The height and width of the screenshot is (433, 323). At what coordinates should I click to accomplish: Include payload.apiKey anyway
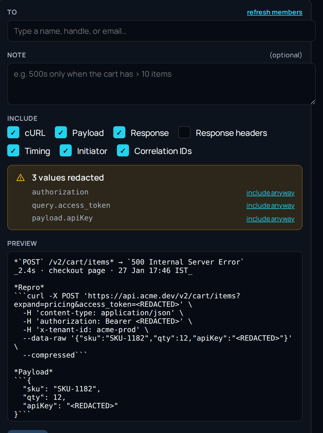[270, 219]
